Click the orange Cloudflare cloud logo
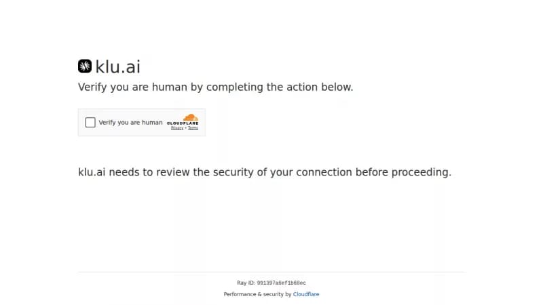Image resolution: width=543 pixels, height=305 pixels. click(x=191, y=117)
